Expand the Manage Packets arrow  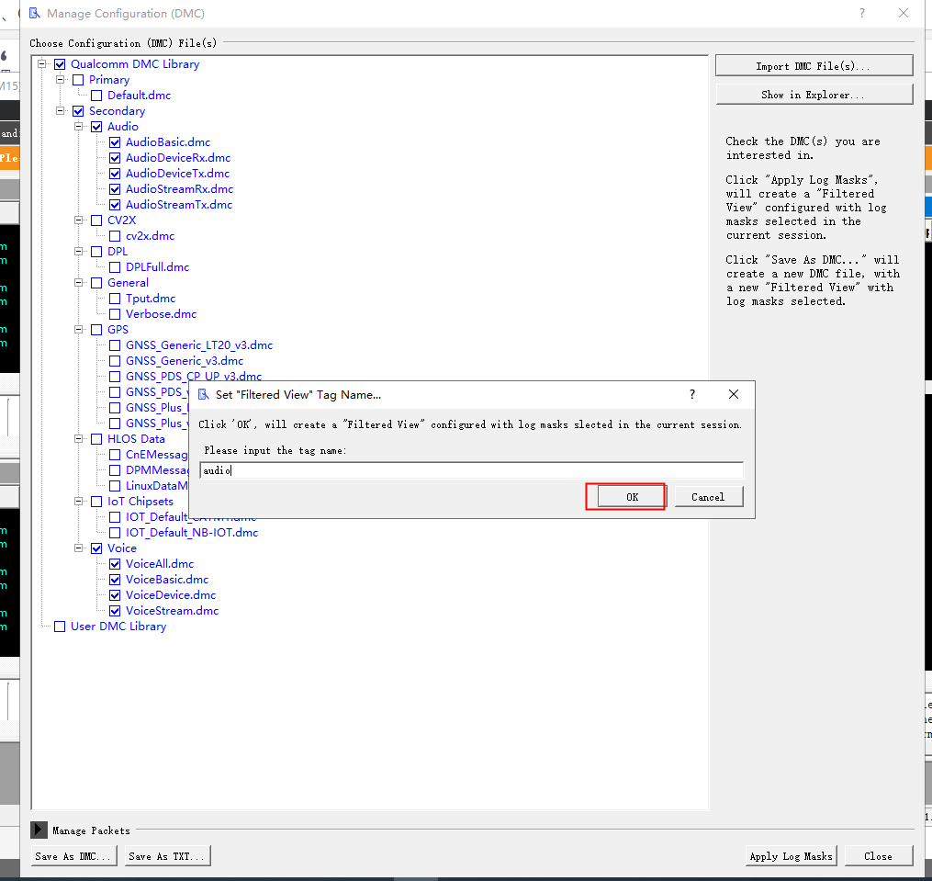(39, 830)
